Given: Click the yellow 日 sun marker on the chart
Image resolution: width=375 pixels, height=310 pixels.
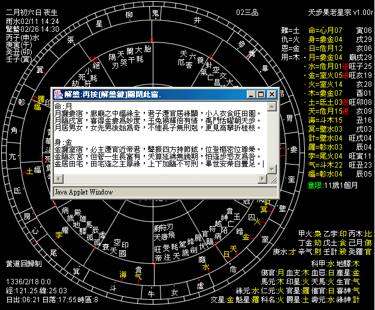Looking at the screenshot, I should [x=226, y=254].
